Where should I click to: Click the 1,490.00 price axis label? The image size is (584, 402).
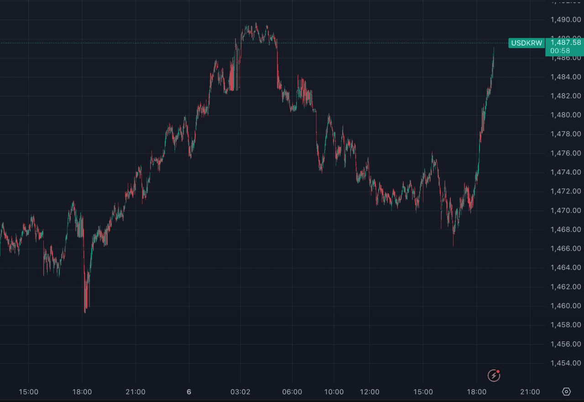pos(566,20)
